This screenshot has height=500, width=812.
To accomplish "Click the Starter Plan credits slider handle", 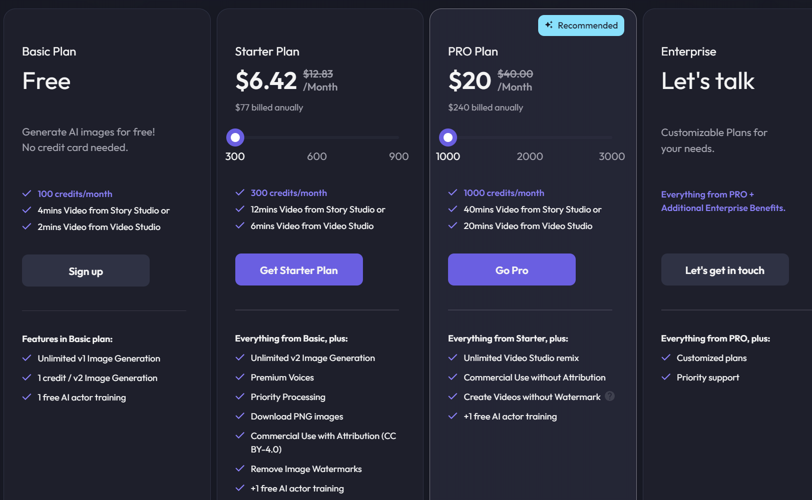I will (235, 137).
